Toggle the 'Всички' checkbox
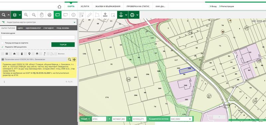The height and width of the screenshot is (125, 266). 56,54
